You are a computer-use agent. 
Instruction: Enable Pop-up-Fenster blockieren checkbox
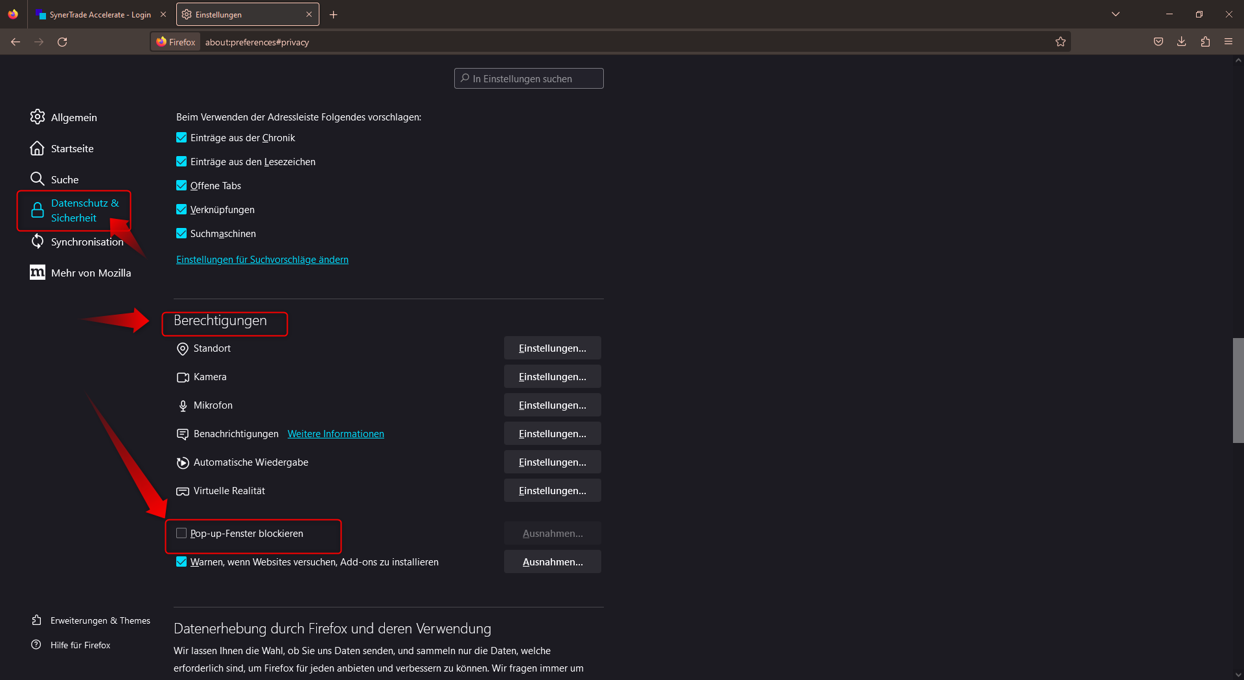(x=181, y=534)
